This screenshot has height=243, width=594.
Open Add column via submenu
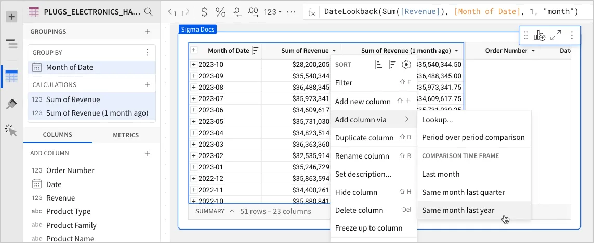[x=374, y=119]
